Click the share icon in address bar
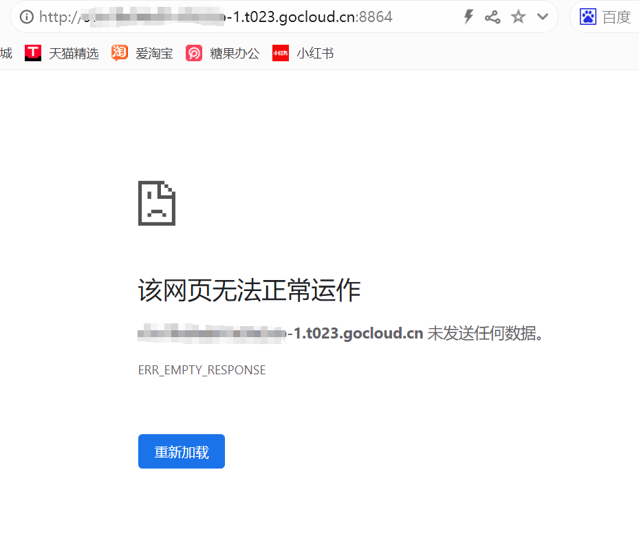639x547 pixels. pyautogui.click(x=492, y=17)
